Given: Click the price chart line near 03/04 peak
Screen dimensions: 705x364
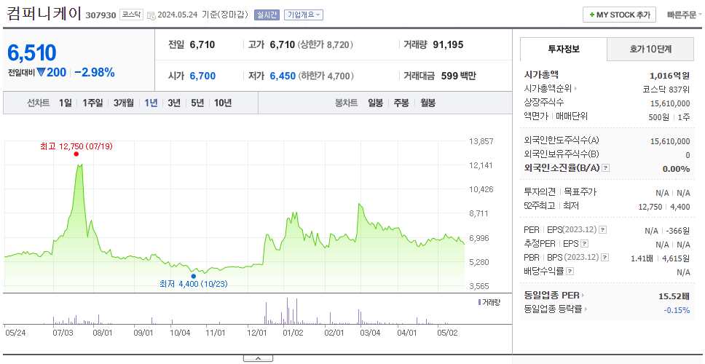Looking at the screenshot, I should tap(360, 205).
